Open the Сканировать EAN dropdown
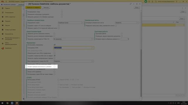The image size is (188, 105). pyautogui.click(x=93, y=48)
